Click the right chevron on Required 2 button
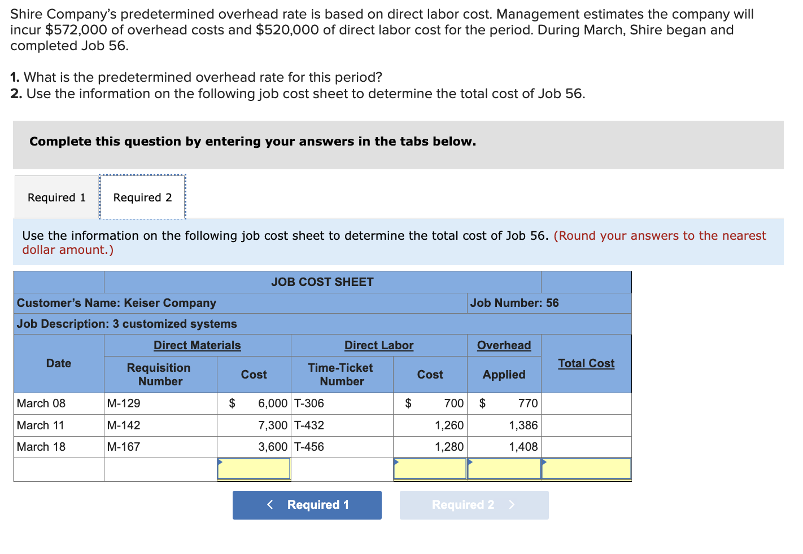The image size is (803, 554). pos(512,505)
